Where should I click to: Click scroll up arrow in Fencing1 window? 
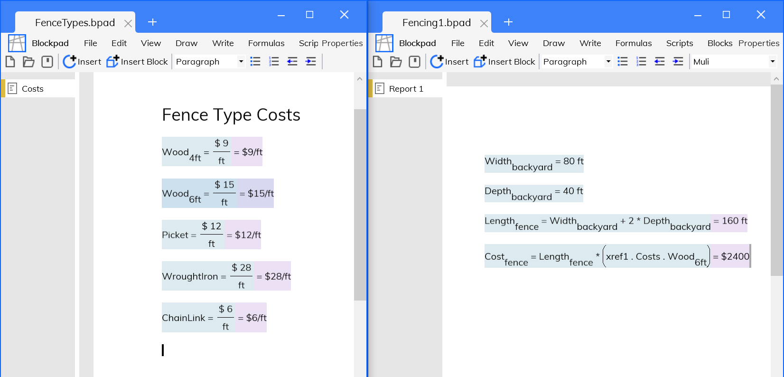pyautogui.click(x=776, y=79)
